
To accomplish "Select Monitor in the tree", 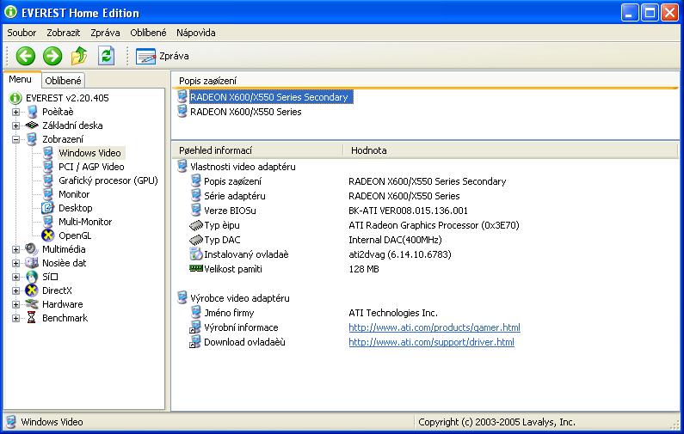I will (x=74, y=194).
